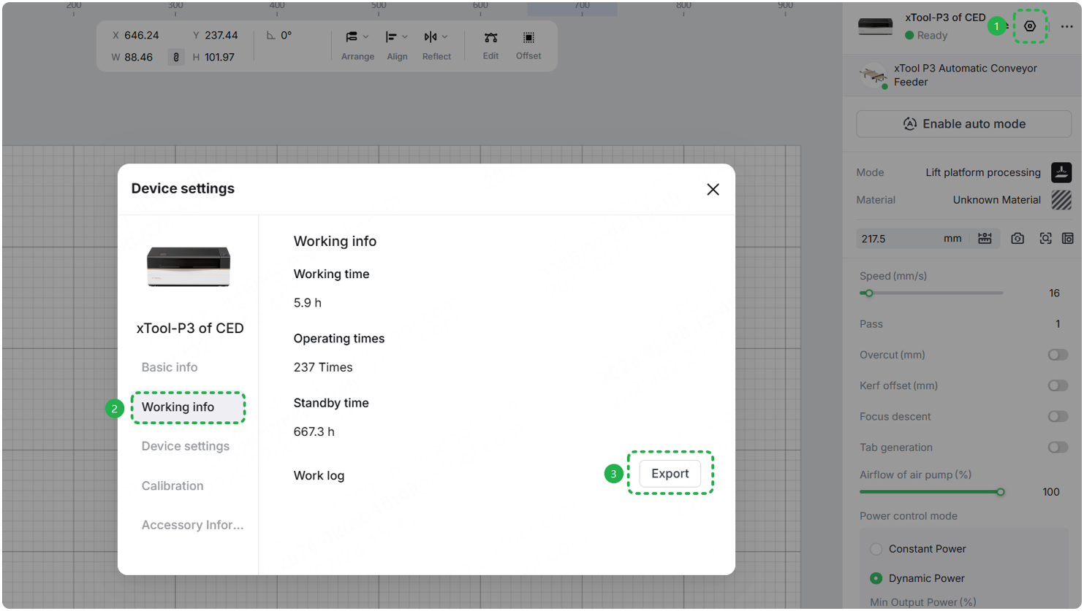Click the Ready status text
The image size is (1084, 611).
coord(932,36)
